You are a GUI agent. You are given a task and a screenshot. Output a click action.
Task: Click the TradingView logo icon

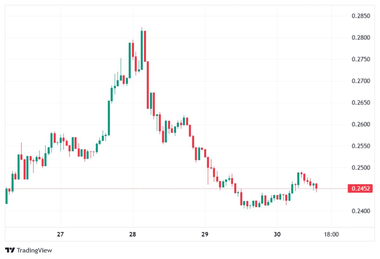click(10, 250)
